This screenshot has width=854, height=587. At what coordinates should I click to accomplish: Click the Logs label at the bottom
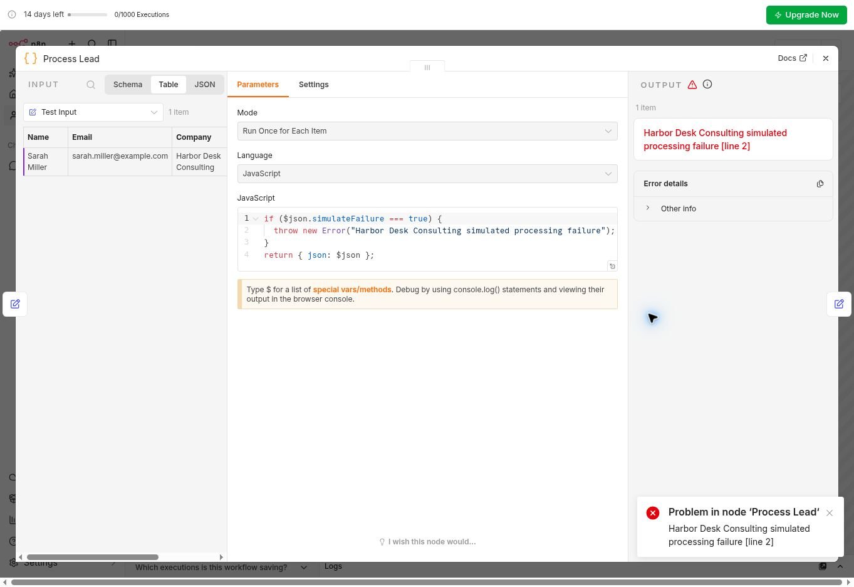pos(333,566)
